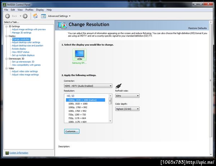Open the Back history dropdown arrow
The height and width of the screenshot is (166, 216).
tap(21, 16)
